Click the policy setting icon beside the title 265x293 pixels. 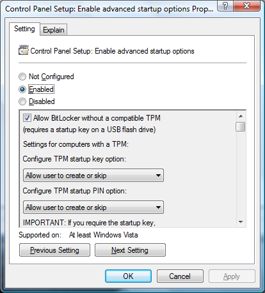[23, 50]
